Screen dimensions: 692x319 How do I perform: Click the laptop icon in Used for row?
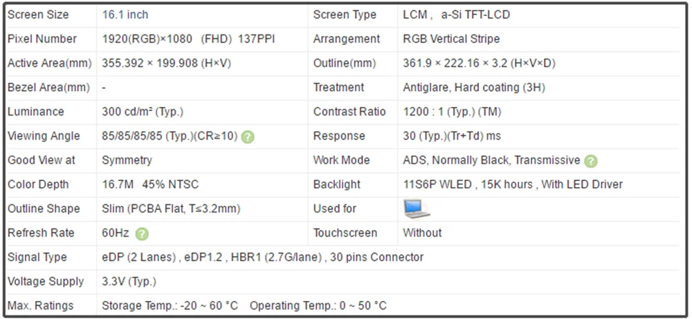tap(416, 209)
